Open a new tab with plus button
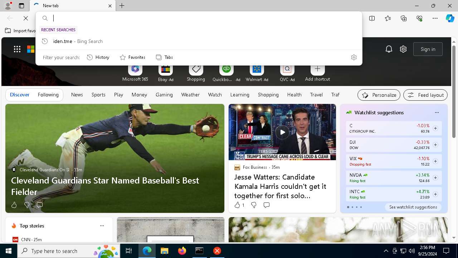The height and width of the screenshot is (258, 458). point(122,6)
